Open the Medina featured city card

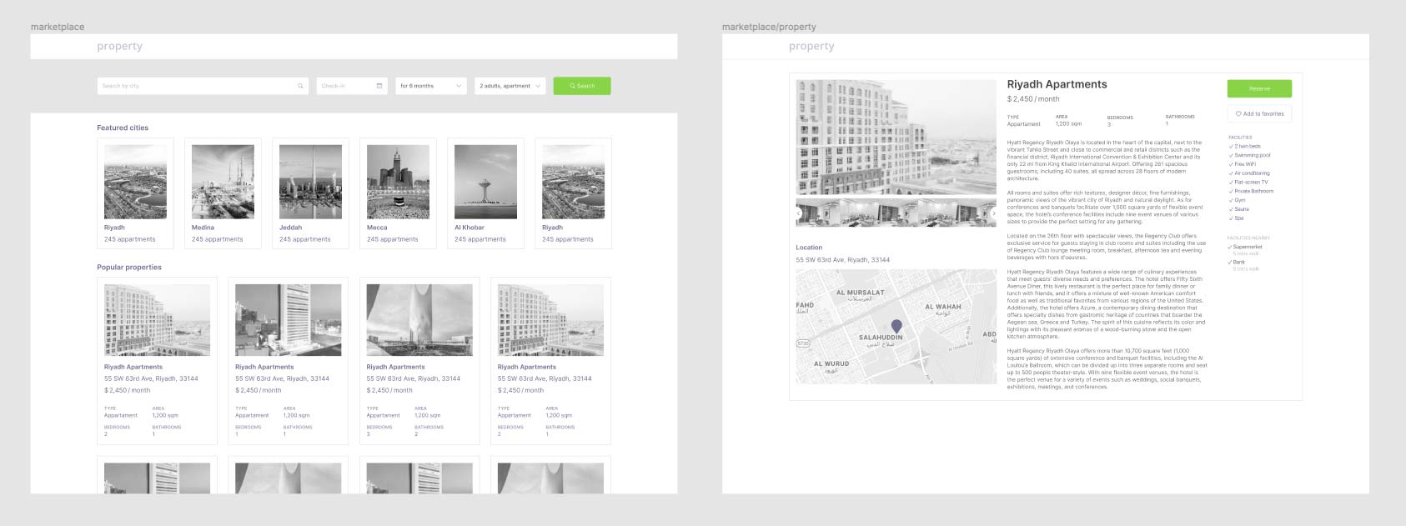(223, 193)
